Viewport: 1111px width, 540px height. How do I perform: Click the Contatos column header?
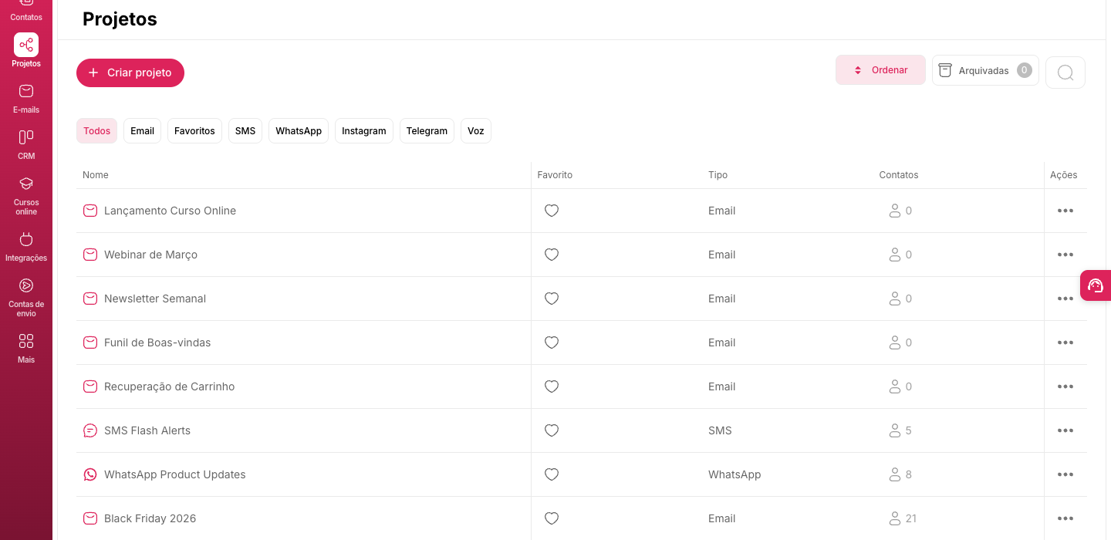pyautogui.click(x=899, y=175)
